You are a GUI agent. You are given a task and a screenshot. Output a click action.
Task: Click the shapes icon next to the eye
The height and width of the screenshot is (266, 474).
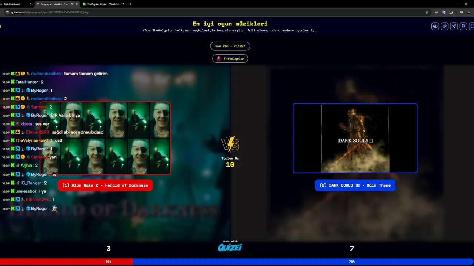tap(444, 26)
